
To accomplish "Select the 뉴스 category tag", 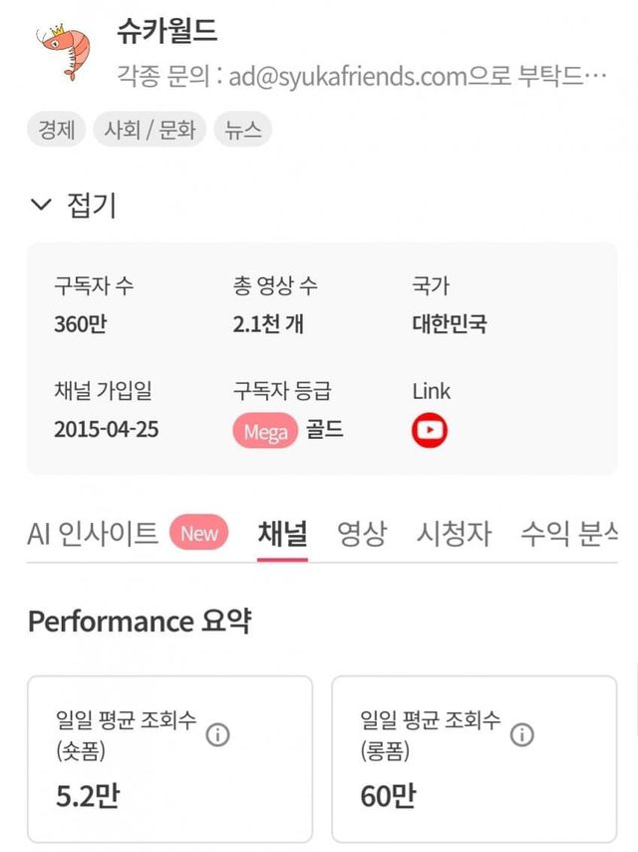I will tap(243, 130).
